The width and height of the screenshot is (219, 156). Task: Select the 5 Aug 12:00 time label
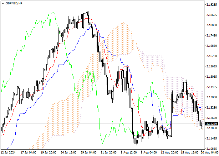pyautogui.click(x=129, y=153)
